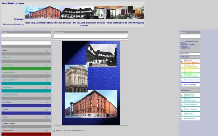The height and width of the screenshot is (136, 218).
Task: Click the arrow icon beside Villa in Obermenzing
Action: pos(182,100)
